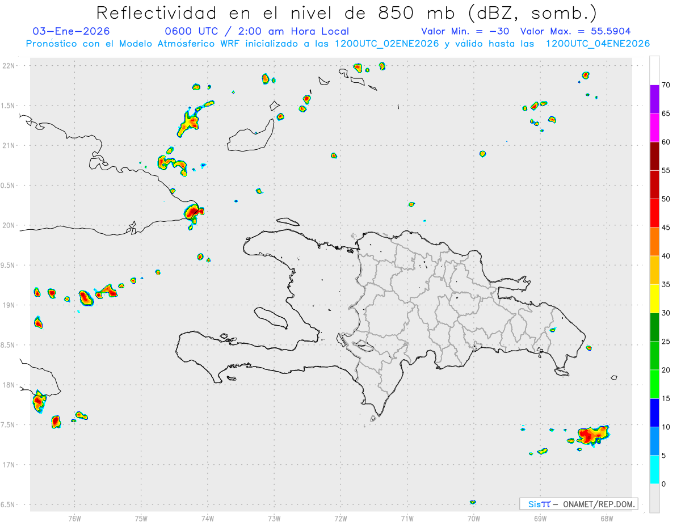681x526 pixels.
Task: Click the '22N' latitude label
Action: (10, 66)
